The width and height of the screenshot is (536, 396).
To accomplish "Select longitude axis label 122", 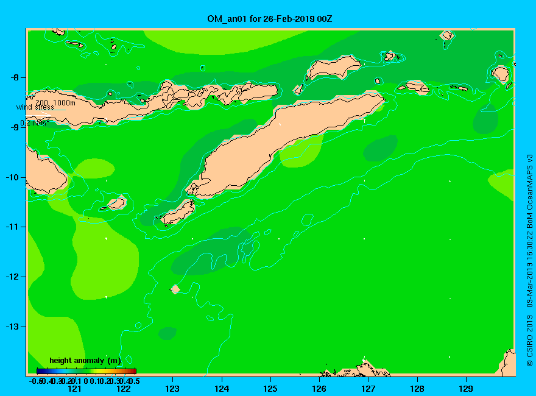I will tap(124, 389).
